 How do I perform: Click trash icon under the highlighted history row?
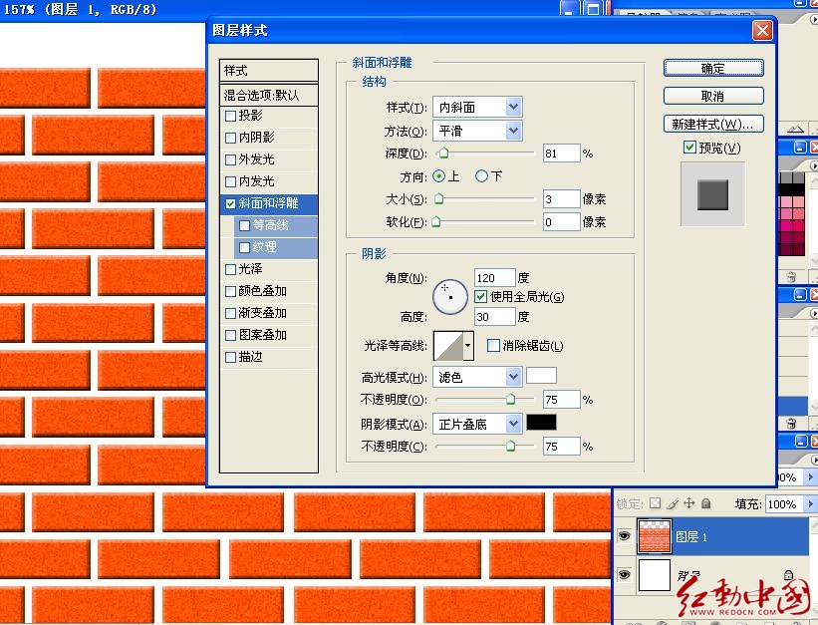[x=790, y=423]
